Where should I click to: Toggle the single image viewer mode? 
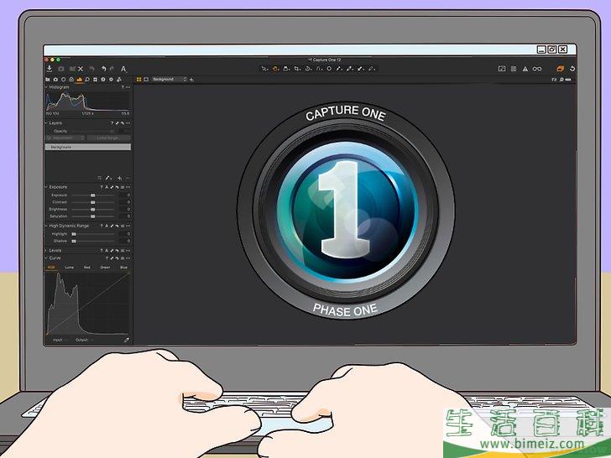click(x=146, y=80)
